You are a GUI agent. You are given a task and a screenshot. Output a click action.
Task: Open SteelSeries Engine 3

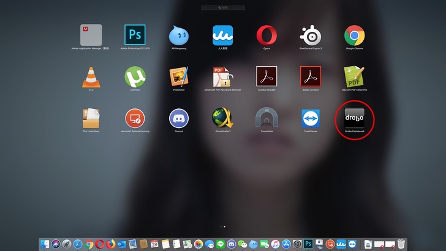pos(311,35)
